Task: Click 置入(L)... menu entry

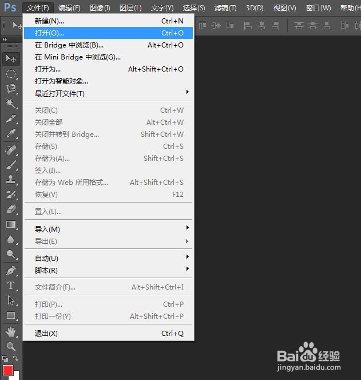Action: [x=109, y=212]
